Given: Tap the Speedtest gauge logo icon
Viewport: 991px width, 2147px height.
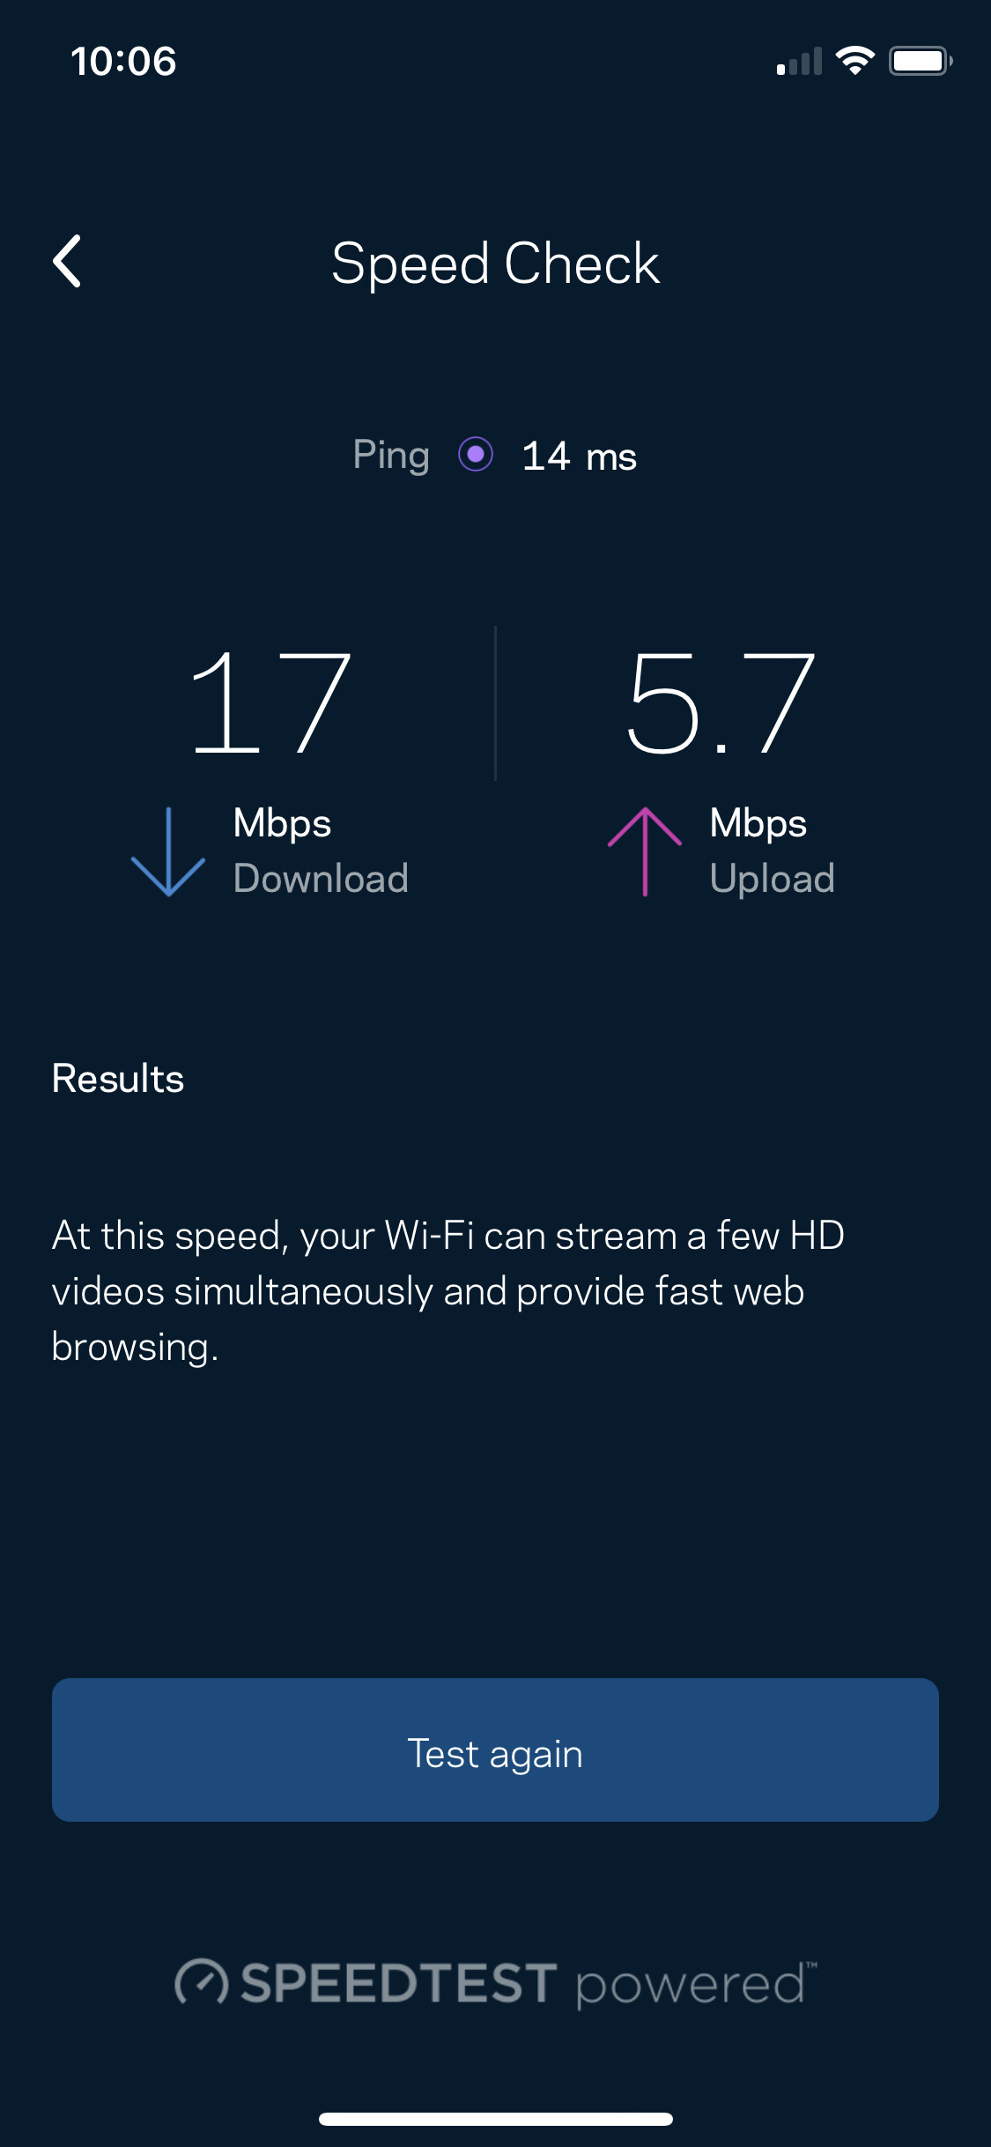Looking at the screenshot, I should tap(202, 1983).
